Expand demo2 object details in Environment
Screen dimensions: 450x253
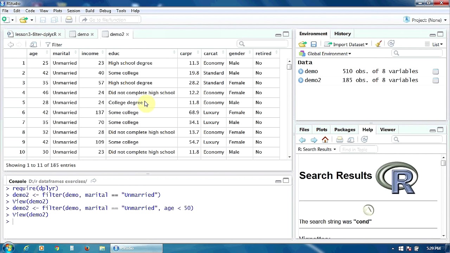click(x=301, y=80)
